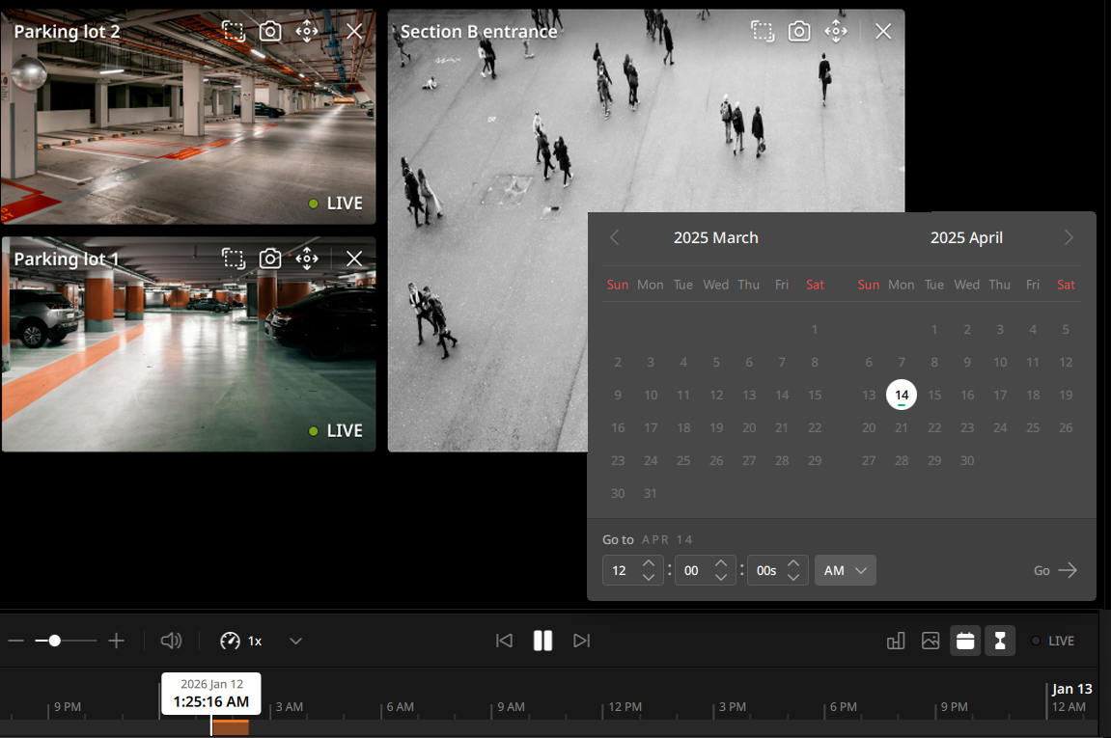Expand the playback speed dropdown
1111x738 pixels.
[x=296, y=641]
